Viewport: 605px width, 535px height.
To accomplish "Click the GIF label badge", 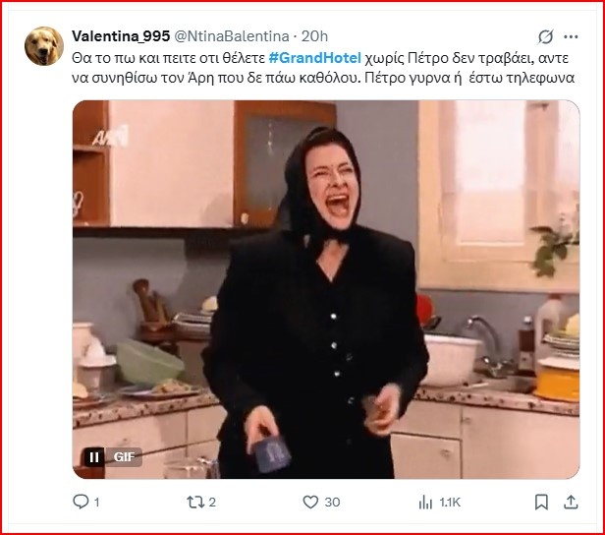I will [x=124, y=457].
